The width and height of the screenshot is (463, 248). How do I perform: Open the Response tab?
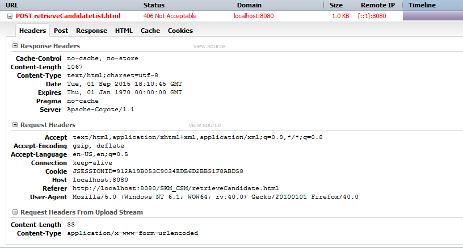[x=91, y=31]
